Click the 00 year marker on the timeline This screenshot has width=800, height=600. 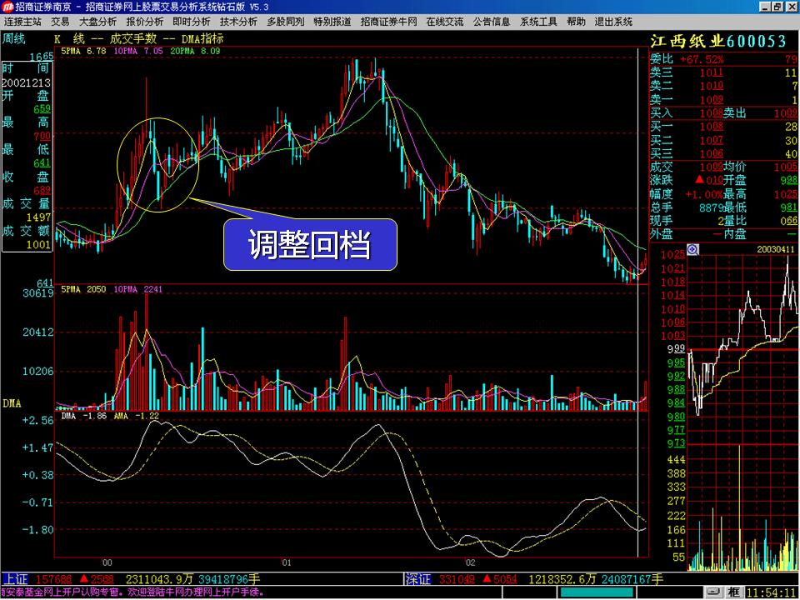(107, 564)
